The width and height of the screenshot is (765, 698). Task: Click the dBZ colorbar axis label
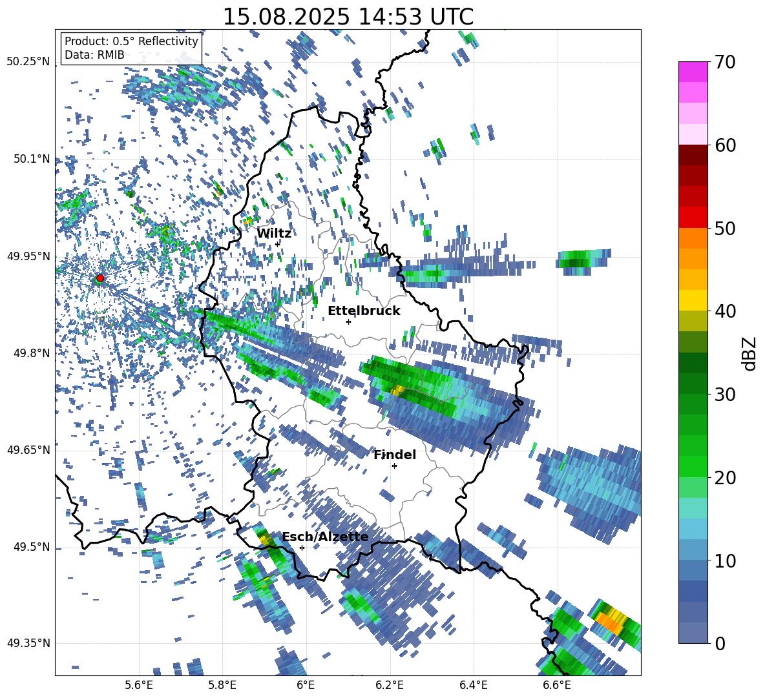pyautogui.click(x=750, y=353)
